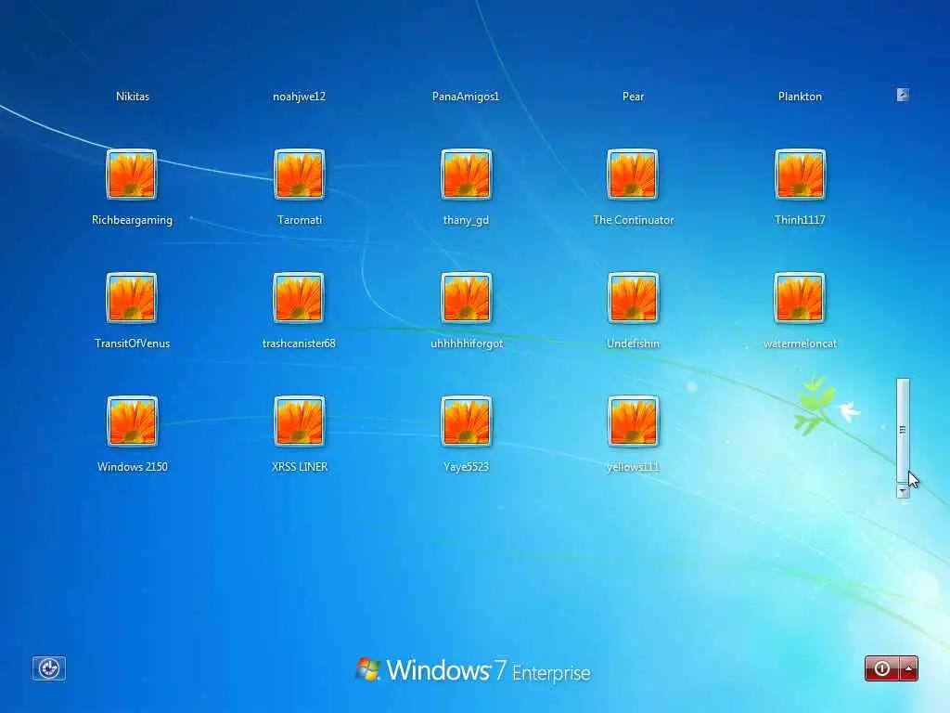Select the trashcanister68 user picture
The height and width of the screenshot is (713, 950).
pyautogui.click(x=299, y=298)
